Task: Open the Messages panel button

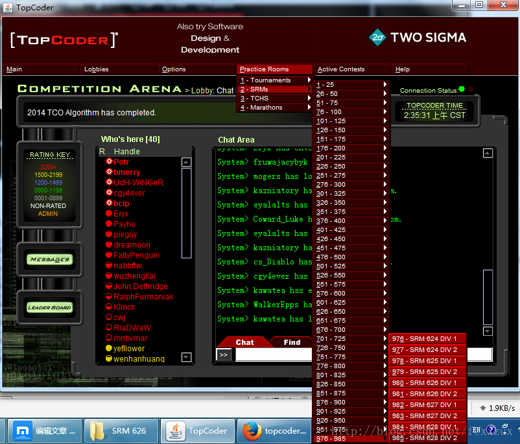Action: click(50, 259)
